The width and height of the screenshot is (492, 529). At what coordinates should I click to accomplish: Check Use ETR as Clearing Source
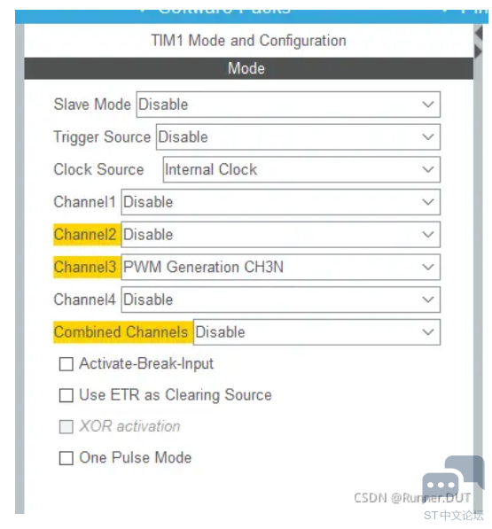[66, 395]
